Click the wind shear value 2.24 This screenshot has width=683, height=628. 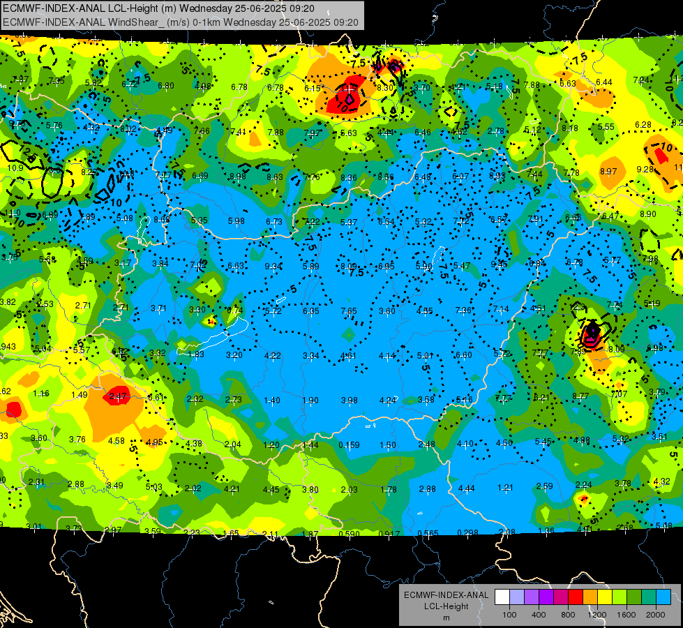click(584, 485)
